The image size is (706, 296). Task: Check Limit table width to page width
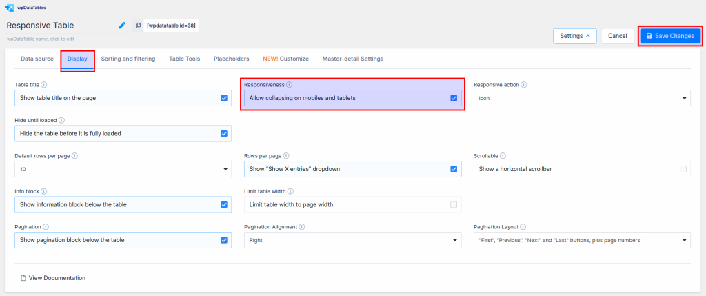tap(454, 204)
